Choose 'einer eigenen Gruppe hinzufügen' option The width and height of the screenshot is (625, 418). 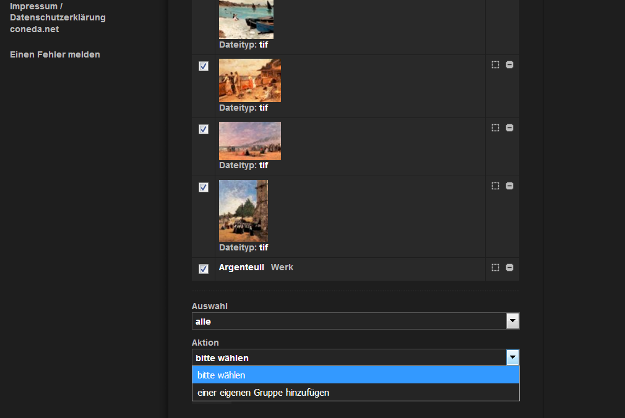point(356,393)
